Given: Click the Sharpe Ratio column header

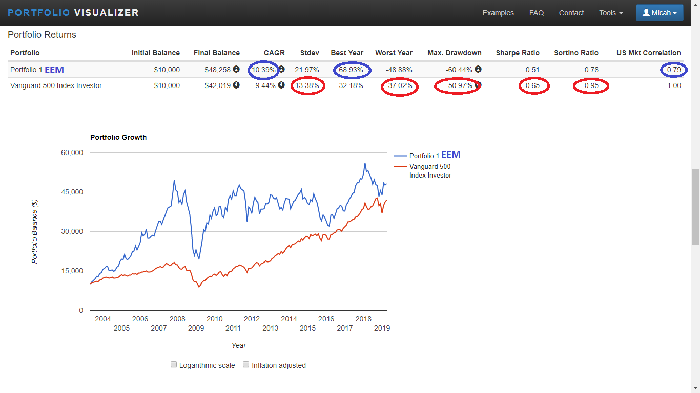Looking at the screenshot, I should pyautogui.click(x=518, y=53).
